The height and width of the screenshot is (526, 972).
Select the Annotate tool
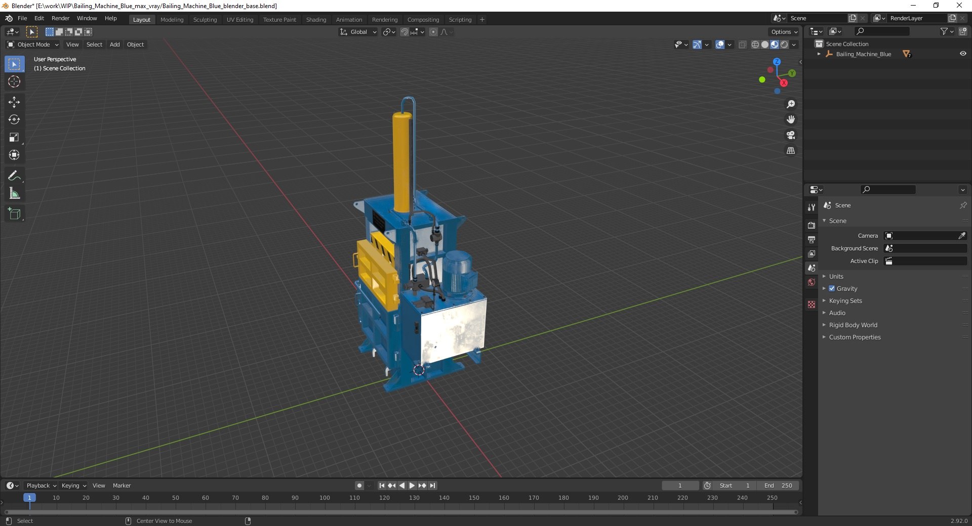pos(14,176)
